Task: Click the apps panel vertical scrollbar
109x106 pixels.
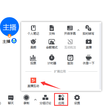Action: [100, 56]
